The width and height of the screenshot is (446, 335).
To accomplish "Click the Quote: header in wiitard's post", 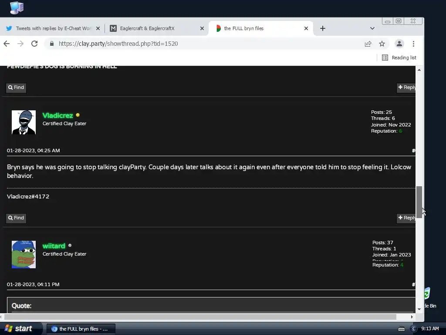I will click(x=21, y=306).
